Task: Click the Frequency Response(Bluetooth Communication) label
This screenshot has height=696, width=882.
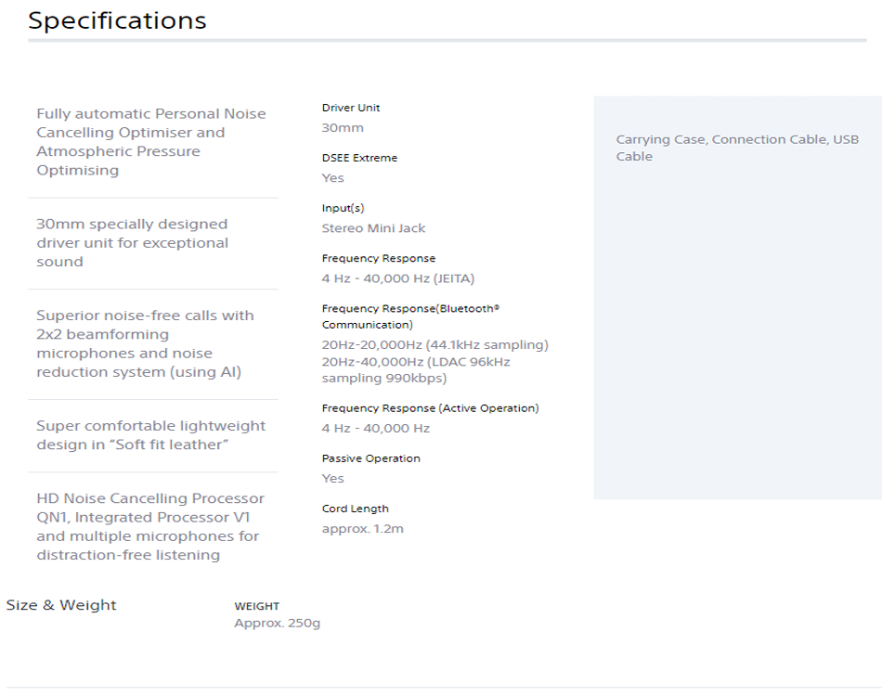Action: tap(410, 316)
